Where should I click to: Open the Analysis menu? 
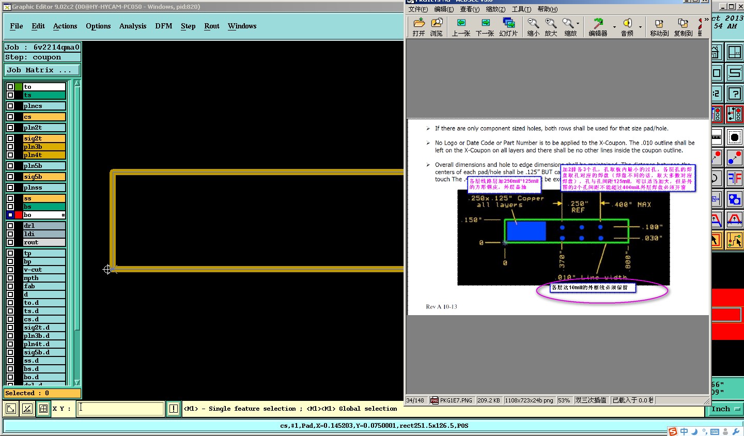(133, 26)
